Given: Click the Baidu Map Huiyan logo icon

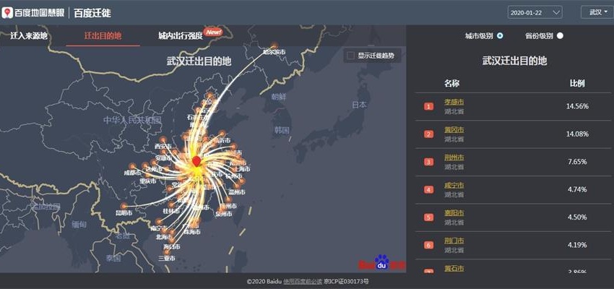Looking at the screenshot, I should (x=7, y=12).
